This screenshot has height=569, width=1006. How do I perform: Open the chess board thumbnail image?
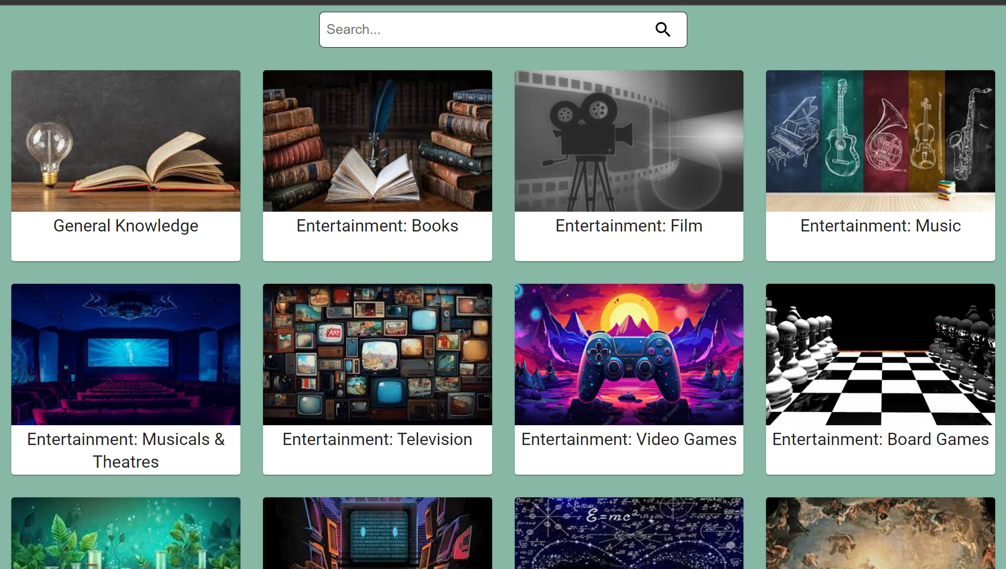[x=880, y=355]
